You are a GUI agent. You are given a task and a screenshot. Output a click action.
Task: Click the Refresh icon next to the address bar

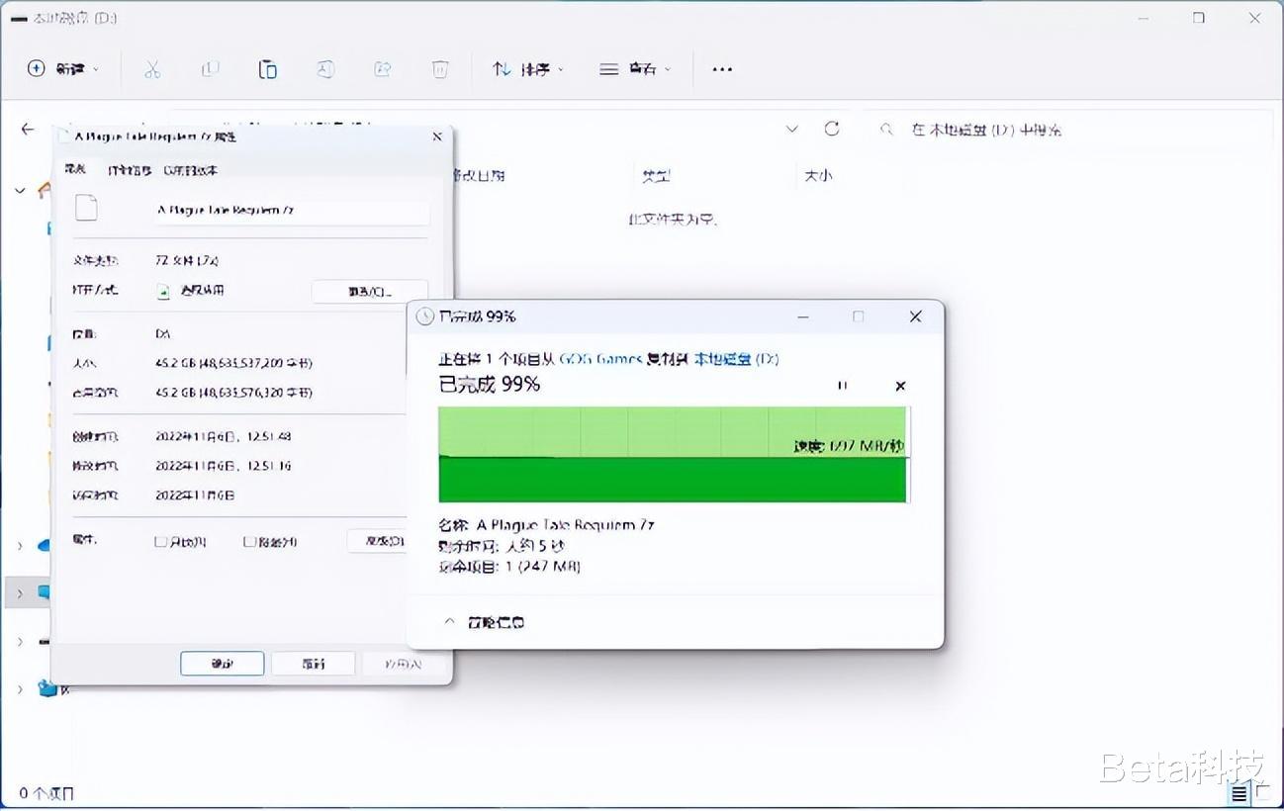tap(832, 129)
